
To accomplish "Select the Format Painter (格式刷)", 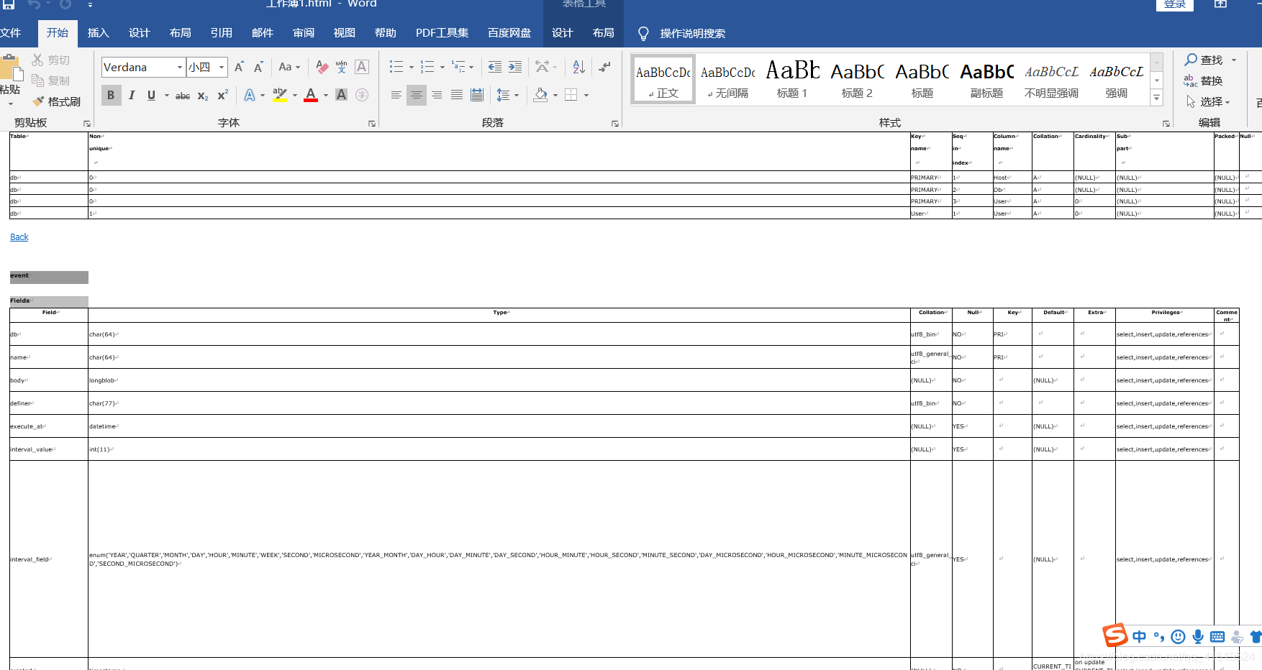I will (x=57, y=102).
